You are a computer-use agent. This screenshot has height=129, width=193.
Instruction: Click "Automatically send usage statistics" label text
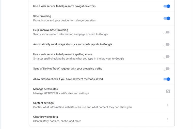72,44
